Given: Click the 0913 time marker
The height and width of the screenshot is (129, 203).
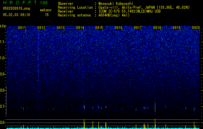Looking at the screenshot, I should 61,28.
